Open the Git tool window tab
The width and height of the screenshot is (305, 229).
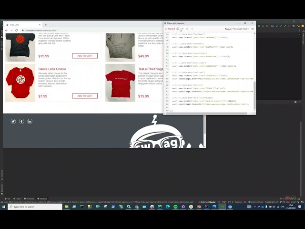click(x=8, y=198)
